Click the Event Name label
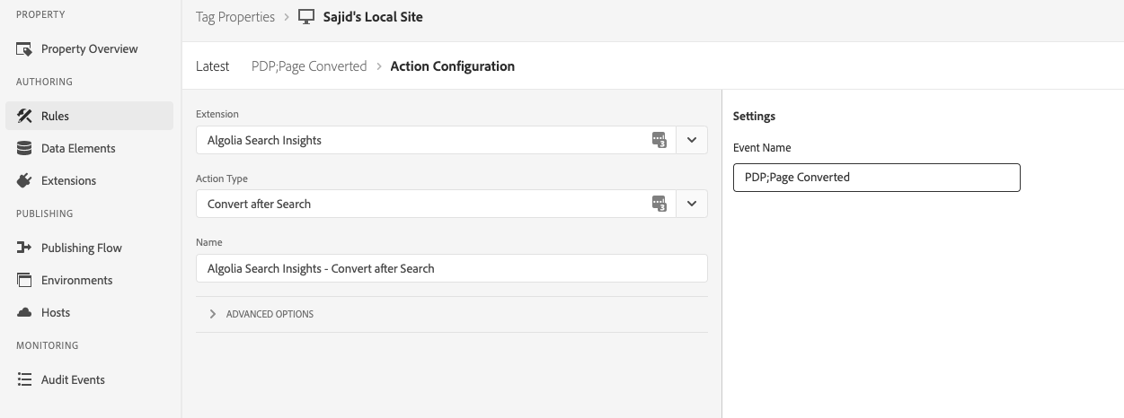 [762, 148]
